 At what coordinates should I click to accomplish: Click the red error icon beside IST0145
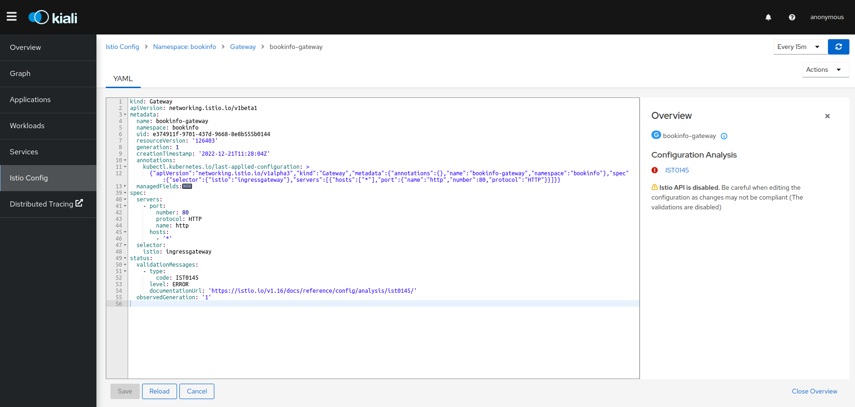click(x=655, y=171)
